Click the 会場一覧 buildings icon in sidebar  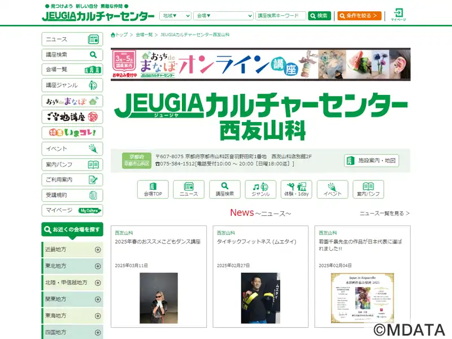click(93, 69)
